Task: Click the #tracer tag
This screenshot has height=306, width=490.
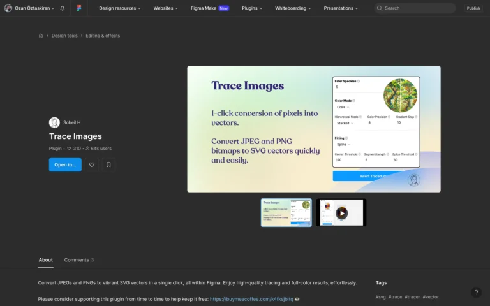Action: point(412,297)
